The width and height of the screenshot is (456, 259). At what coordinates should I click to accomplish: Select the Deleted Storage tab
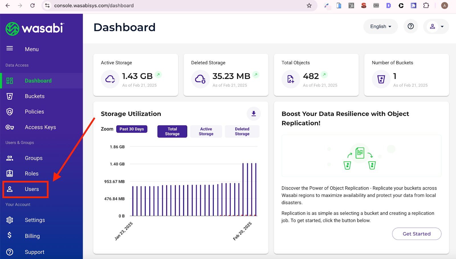pos(242,131)
